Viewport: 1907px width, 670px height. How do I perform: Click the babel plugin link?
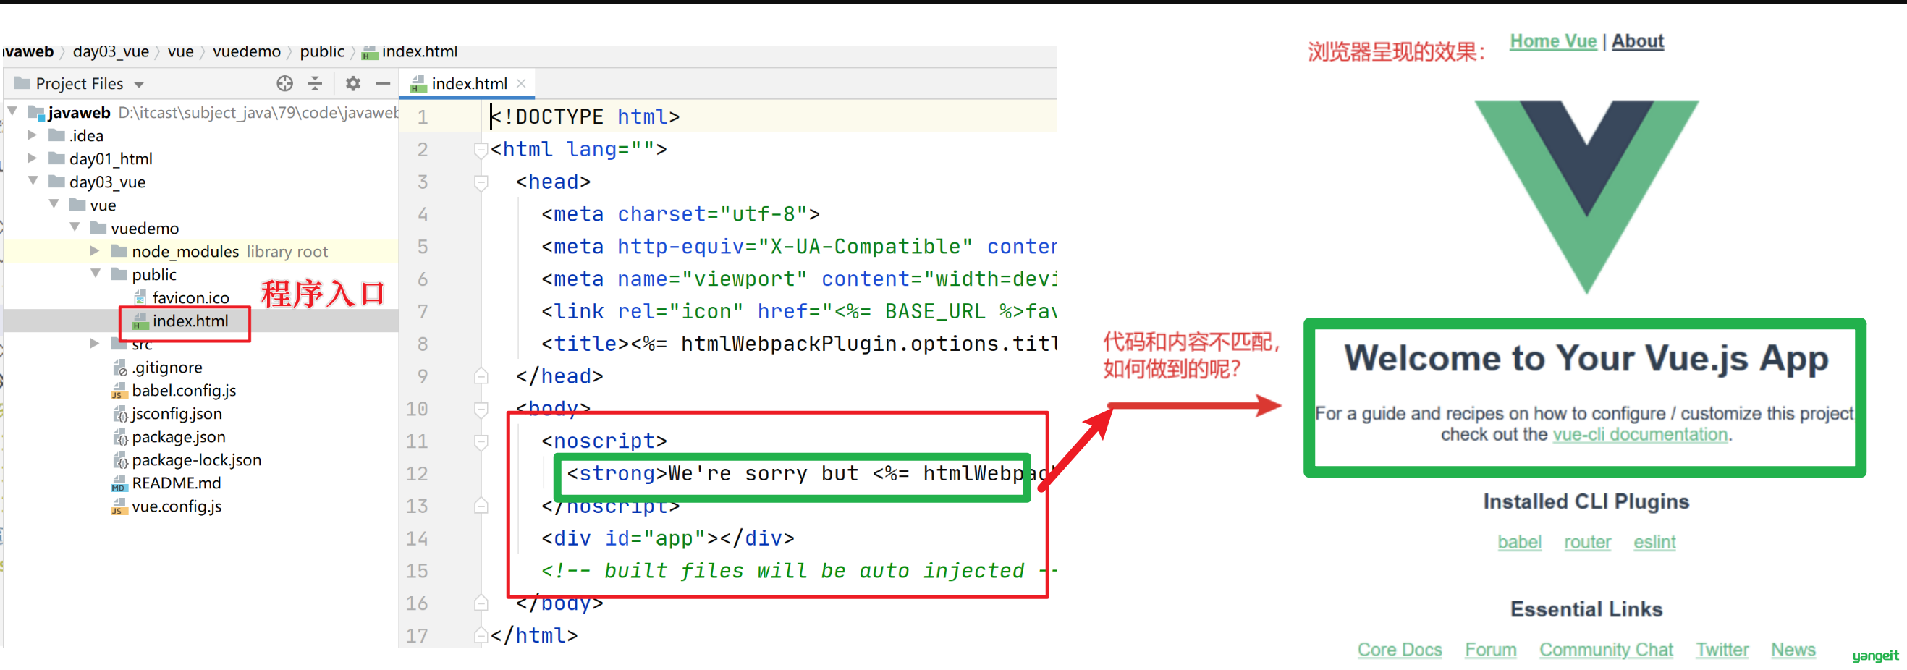(x=1519, y=542)
